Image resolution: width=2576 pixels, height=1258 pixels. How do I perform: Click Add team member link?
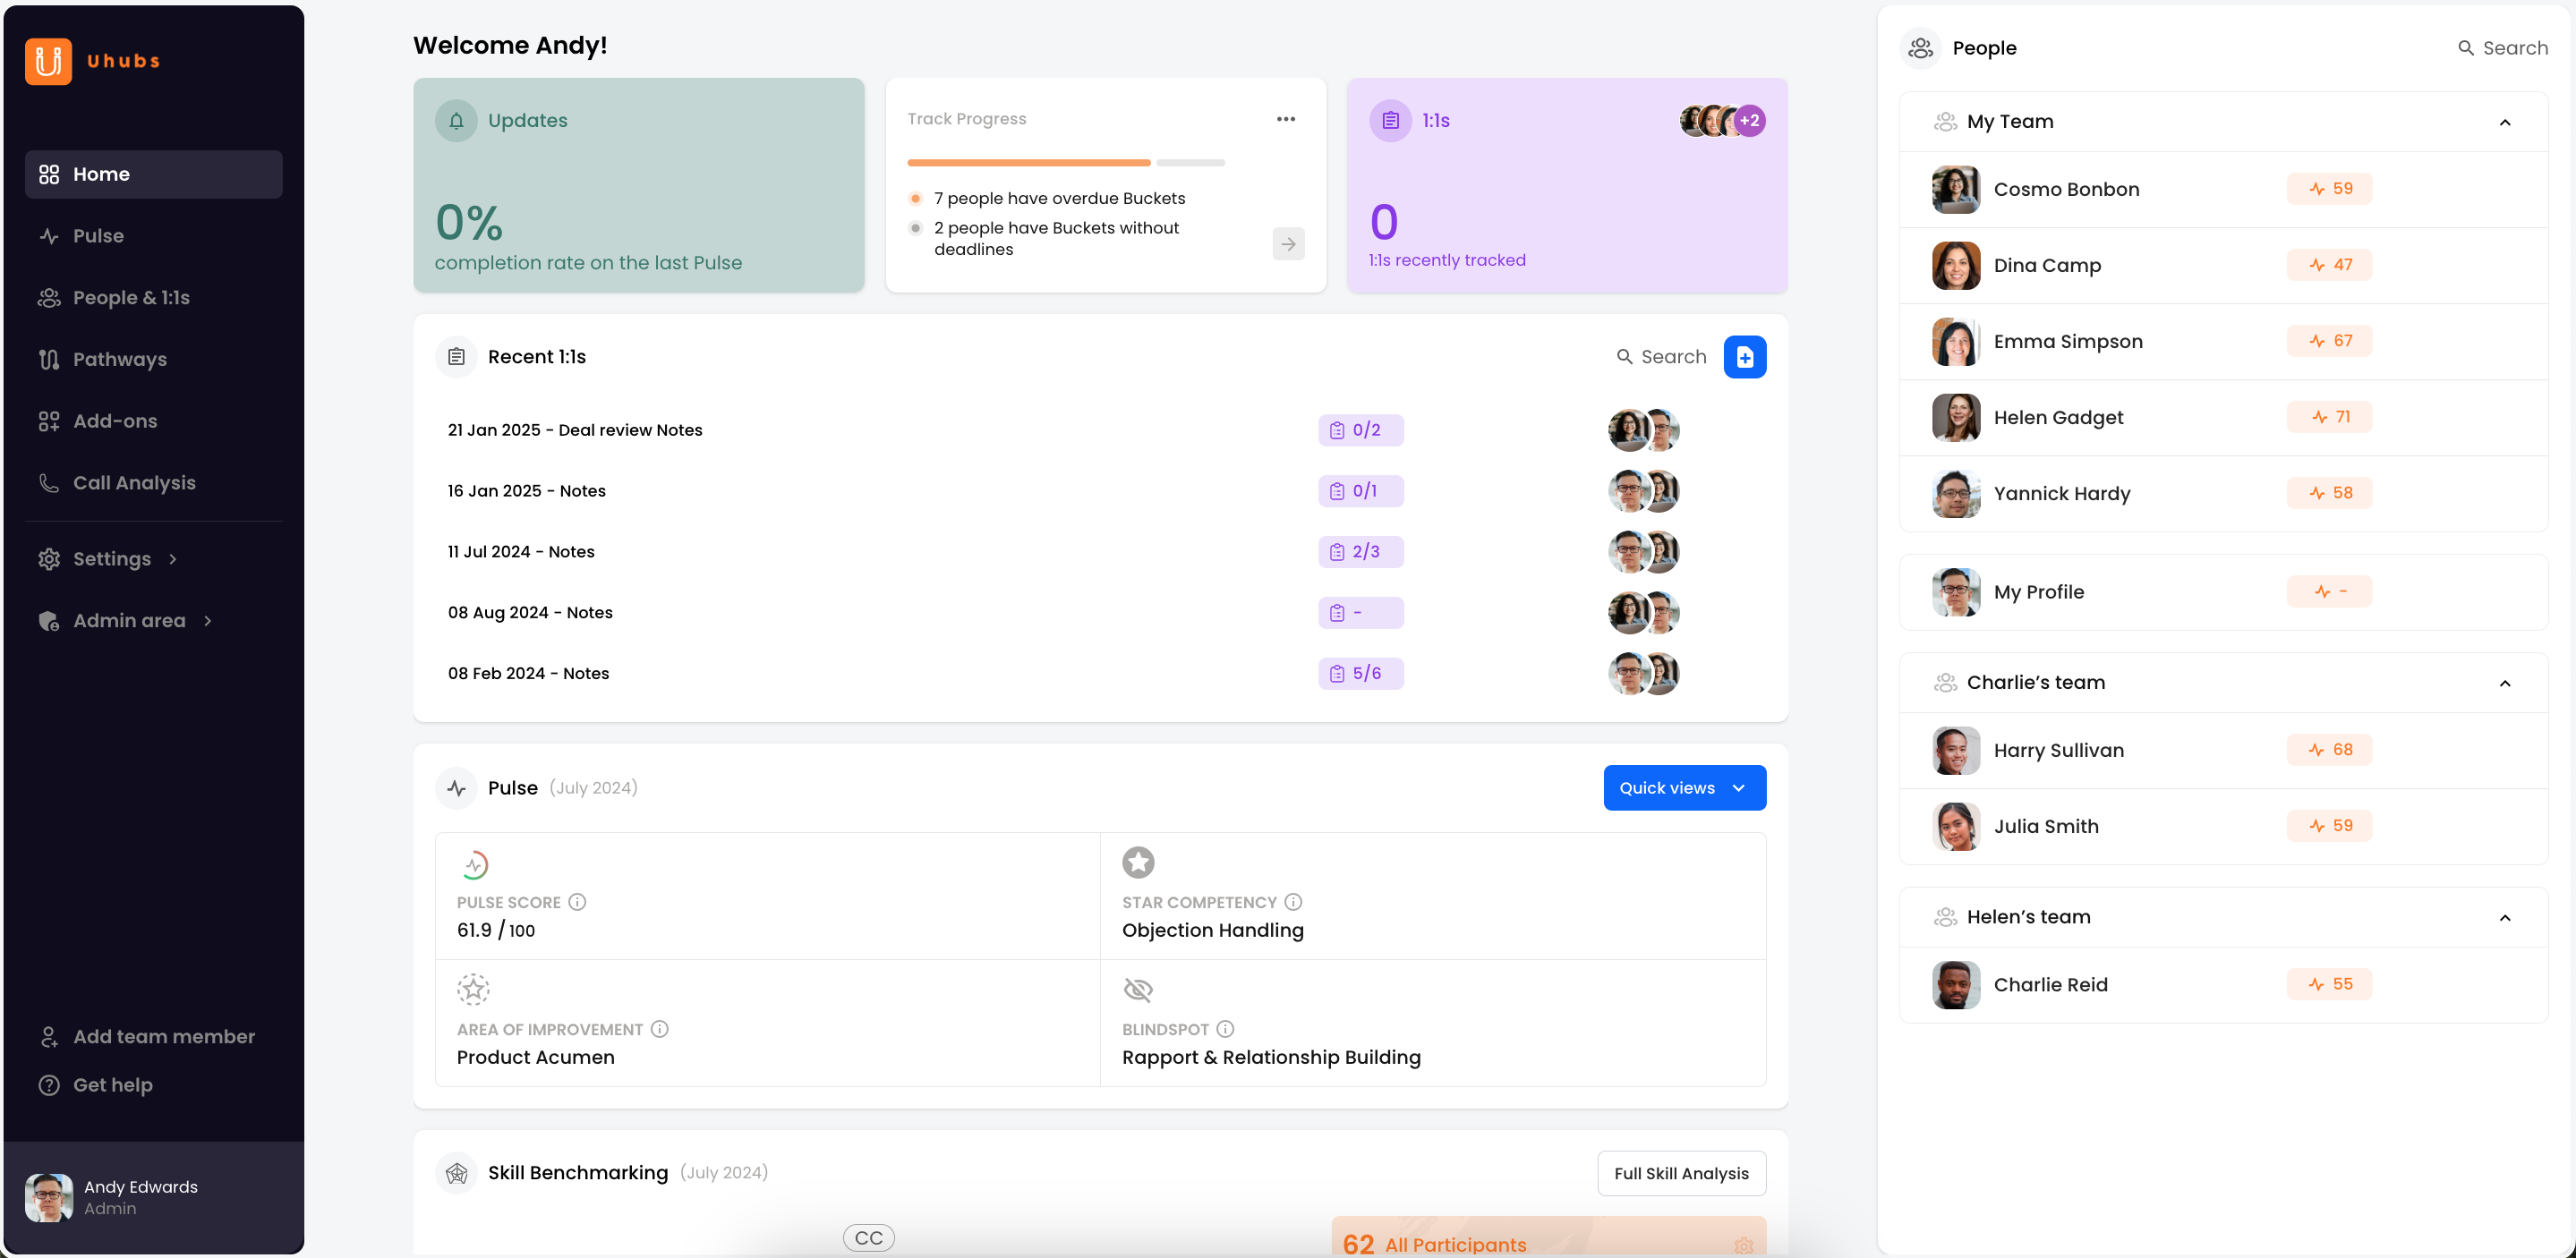click(x=163, y=1037)
